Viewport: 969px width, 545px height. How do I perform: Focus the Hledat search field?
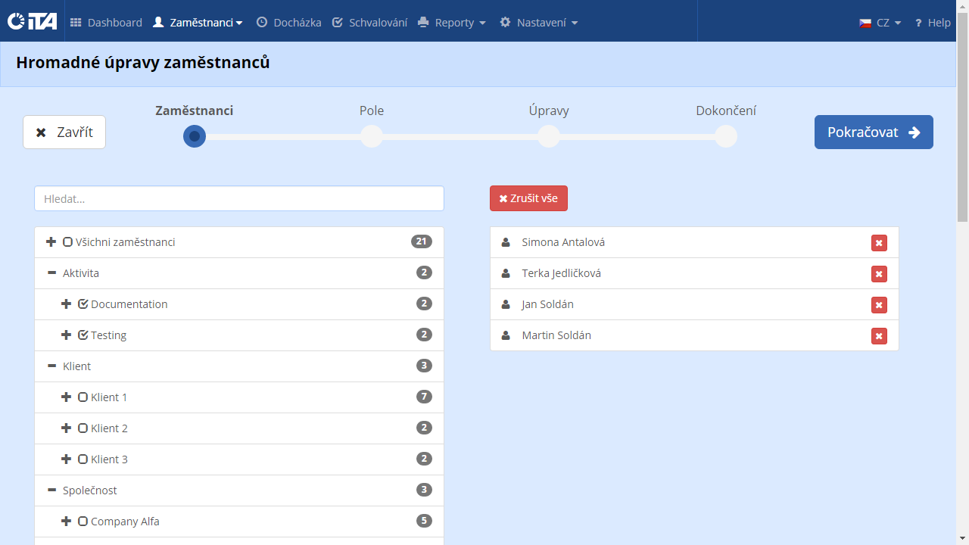coord(238,199)
